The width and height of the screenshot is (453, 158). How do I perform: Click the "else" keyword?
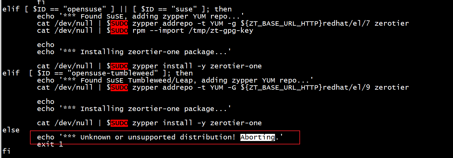point(11,130)
